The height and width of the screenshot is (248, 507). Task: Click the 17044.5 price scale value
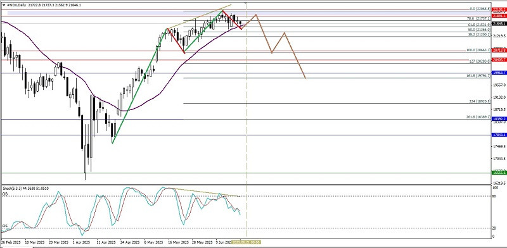tap(499, 159)
